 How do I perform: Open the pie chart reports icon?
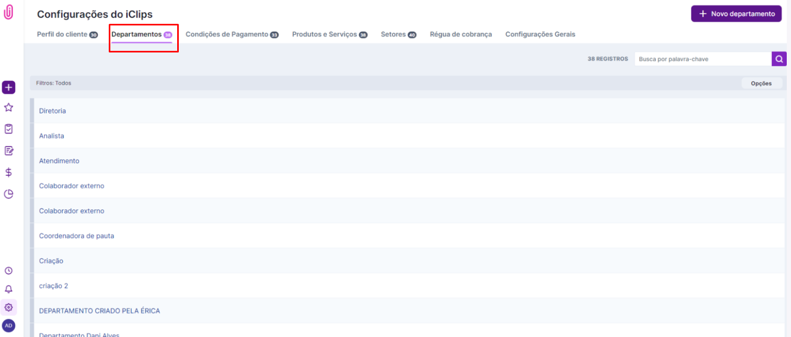click(x=8, y=194)
